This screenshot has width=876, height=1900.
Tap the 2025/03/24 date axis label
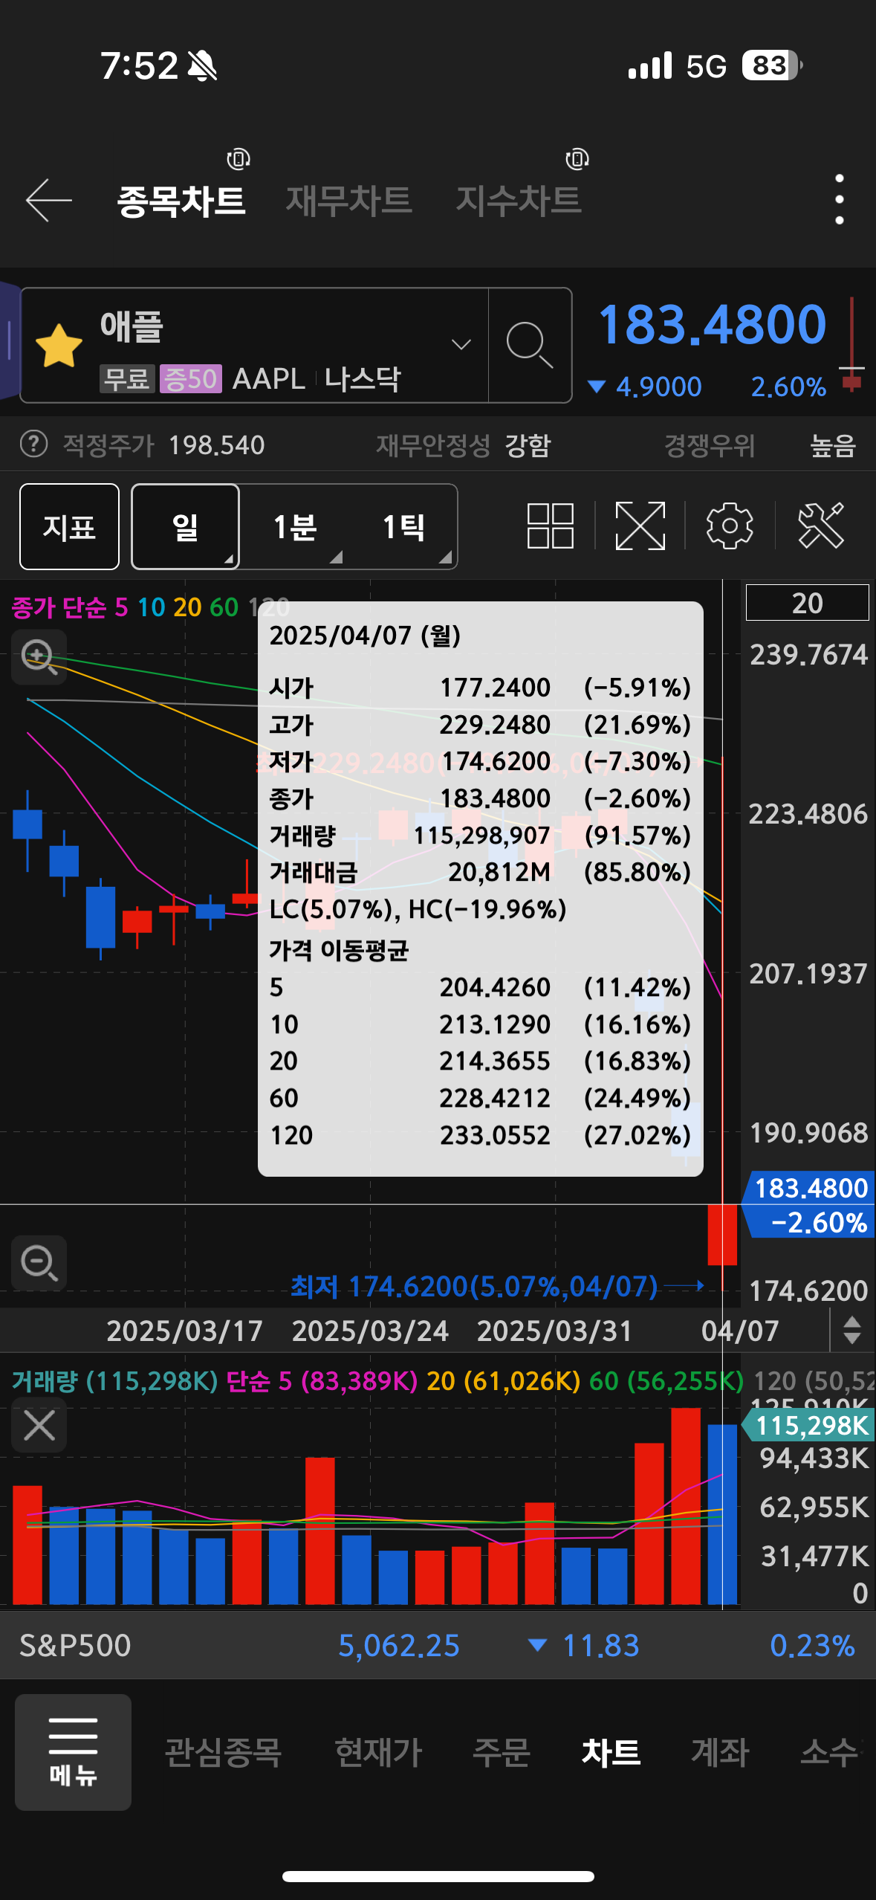[x=370, y=1331]
